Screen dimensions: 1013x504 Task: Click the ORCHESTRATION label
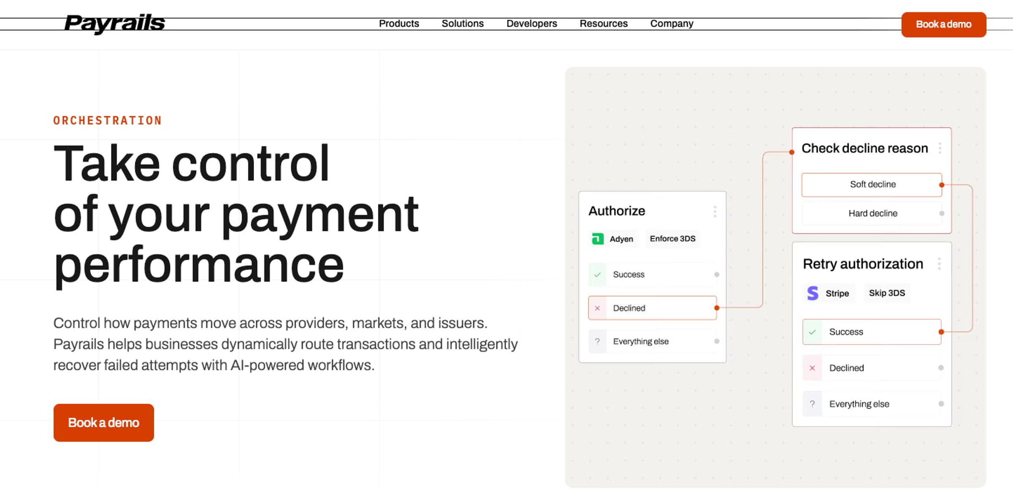[108, 121]
